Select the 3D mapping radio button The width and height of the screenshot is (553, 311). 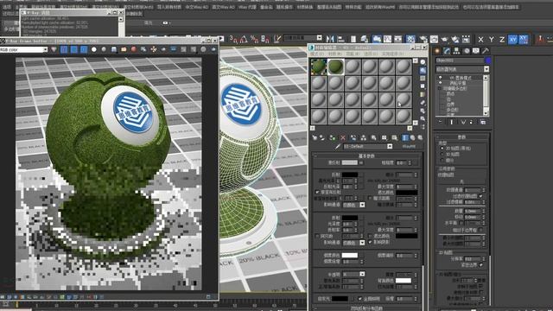442,155
